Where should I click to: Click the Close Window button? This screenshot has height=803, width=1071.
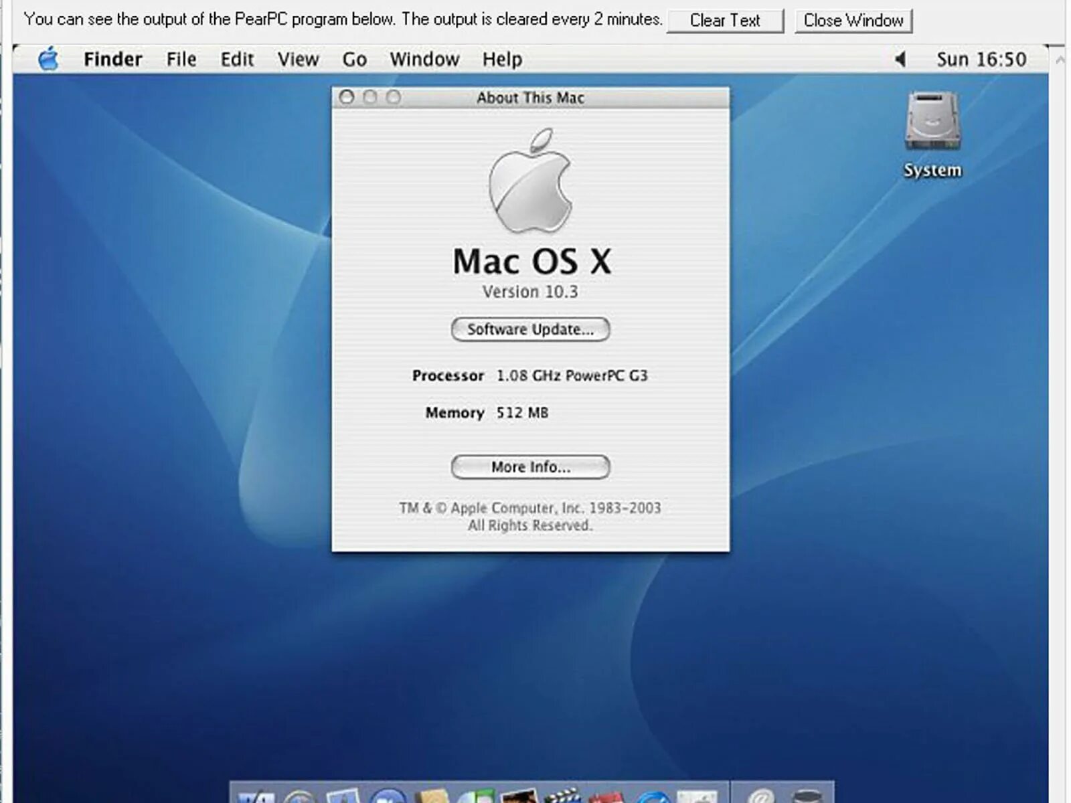pyautogui.click(x=853, y=20)
